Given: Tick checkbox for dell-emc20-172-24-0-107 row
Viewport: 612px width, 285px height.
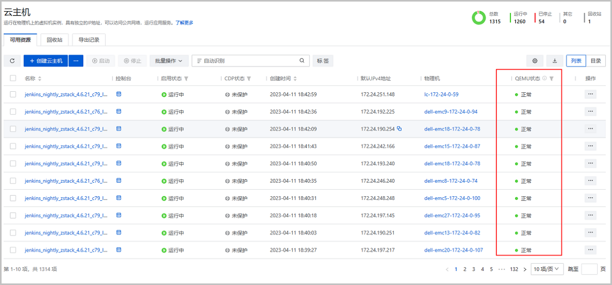Looking at the screenshot, I should point(13,250).
